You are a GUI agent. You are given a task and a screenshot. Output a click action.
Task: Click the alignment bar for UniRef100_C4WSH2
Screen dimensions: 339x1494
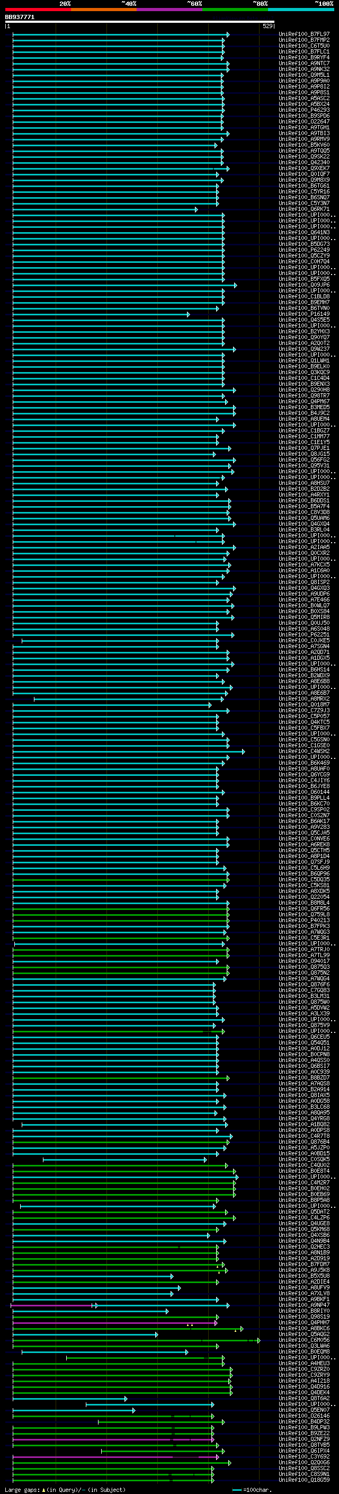pos(129,752)
